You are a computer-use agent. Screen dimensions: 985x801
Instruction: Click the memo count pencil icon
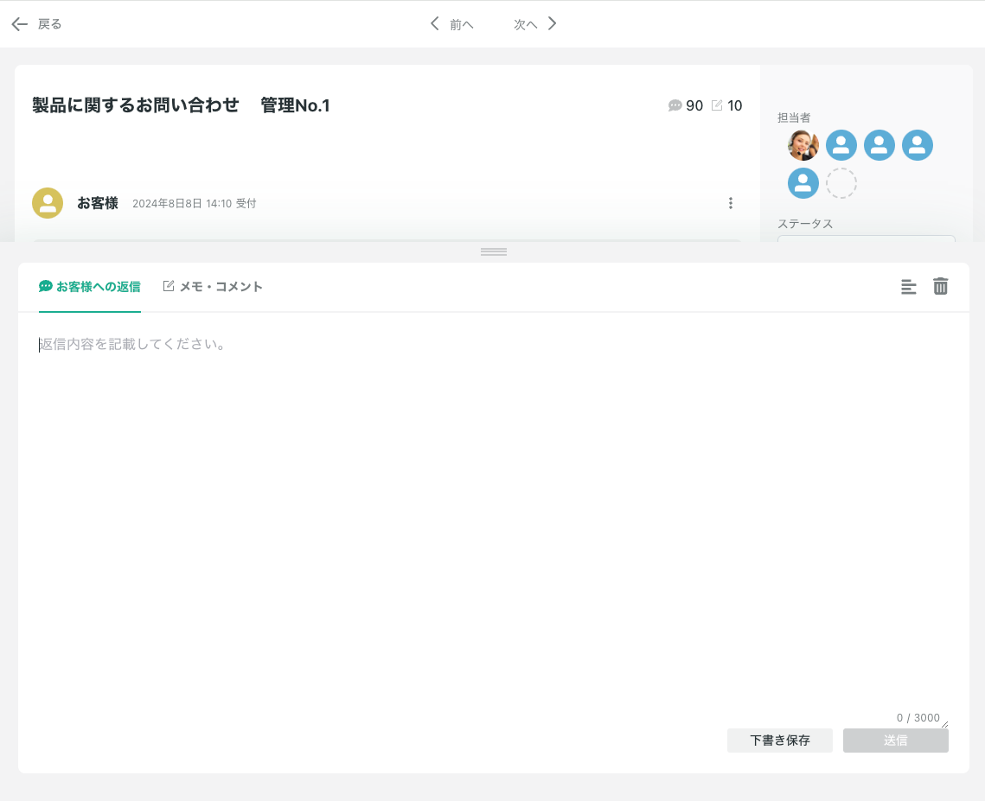click(x=717, y=105)
